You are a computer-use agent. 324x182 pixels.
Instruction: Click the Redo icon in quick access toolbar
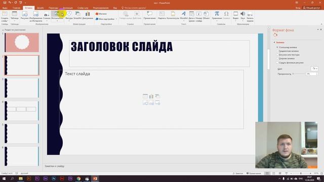point(16,3)
